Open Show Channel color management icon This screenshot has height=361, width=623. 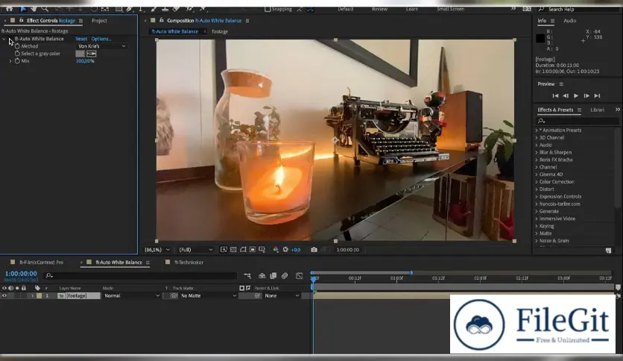tap(276, 250)
